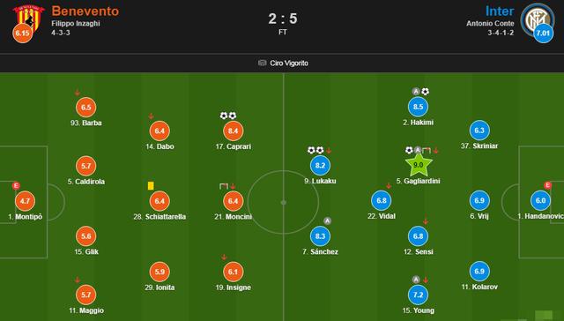Click the Benevento club crest logo
564x321 pixels.
28,18
